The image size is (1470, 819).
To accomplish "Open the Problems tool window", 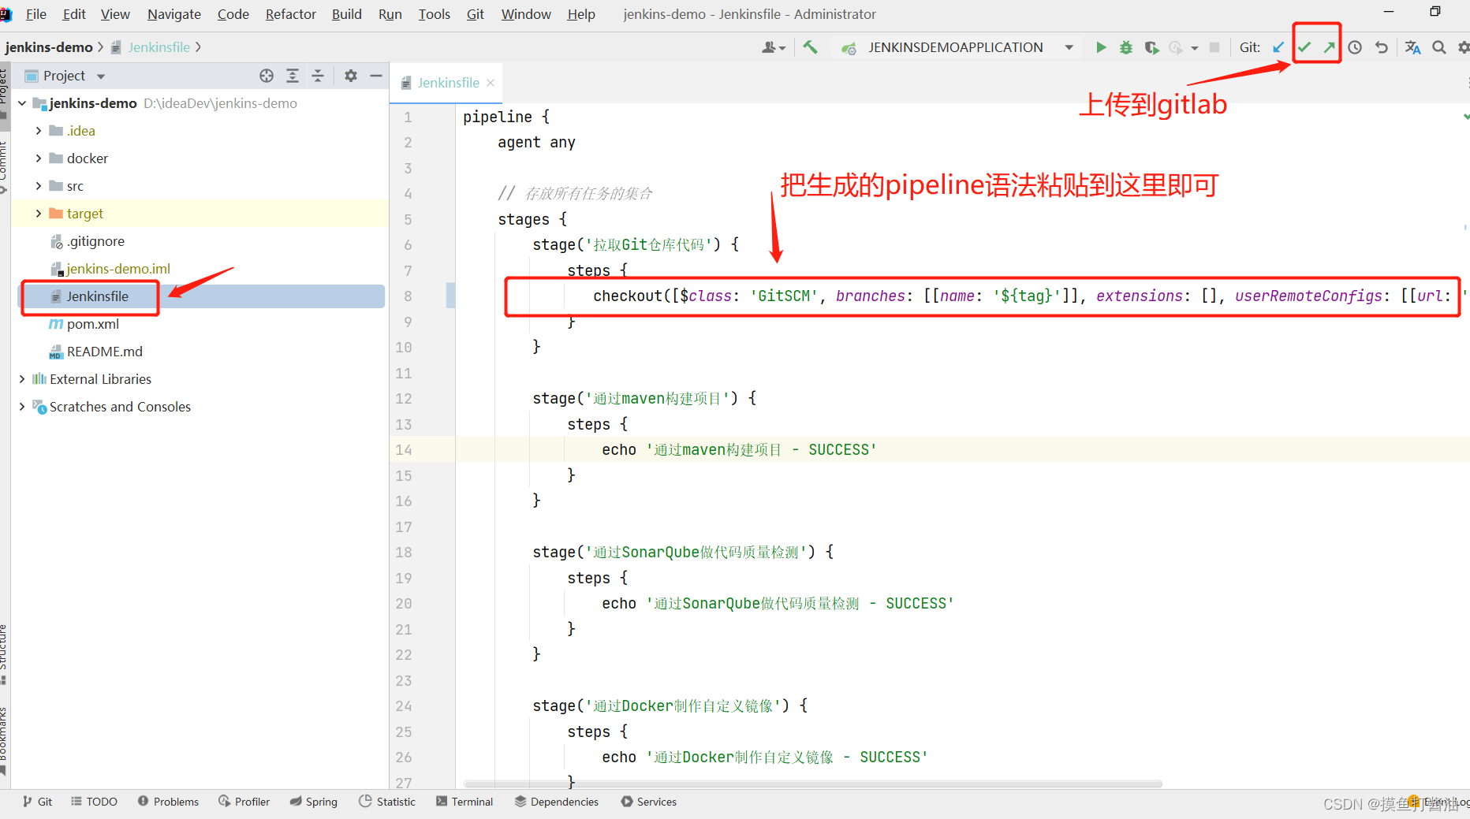I will [x=168, y=802].
